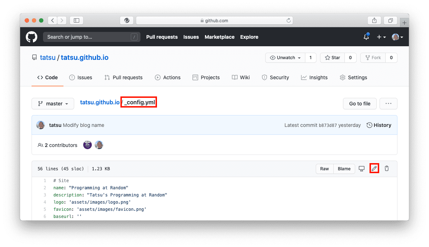Click the Raw button
Screen dimensions: 429x247
pyautogui.click(x=324, y=169)
